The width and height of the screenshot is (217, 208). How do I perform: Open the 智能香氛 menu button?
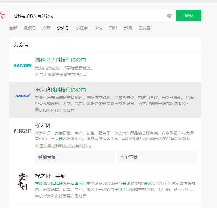click(75, 157)
